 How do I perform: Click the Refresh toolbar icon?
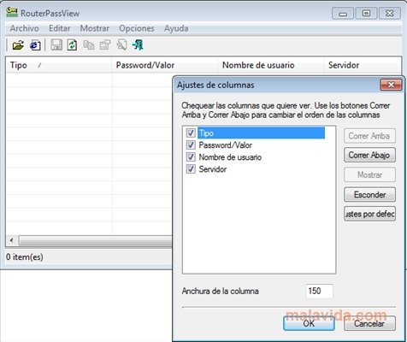(x=72, y=45)
